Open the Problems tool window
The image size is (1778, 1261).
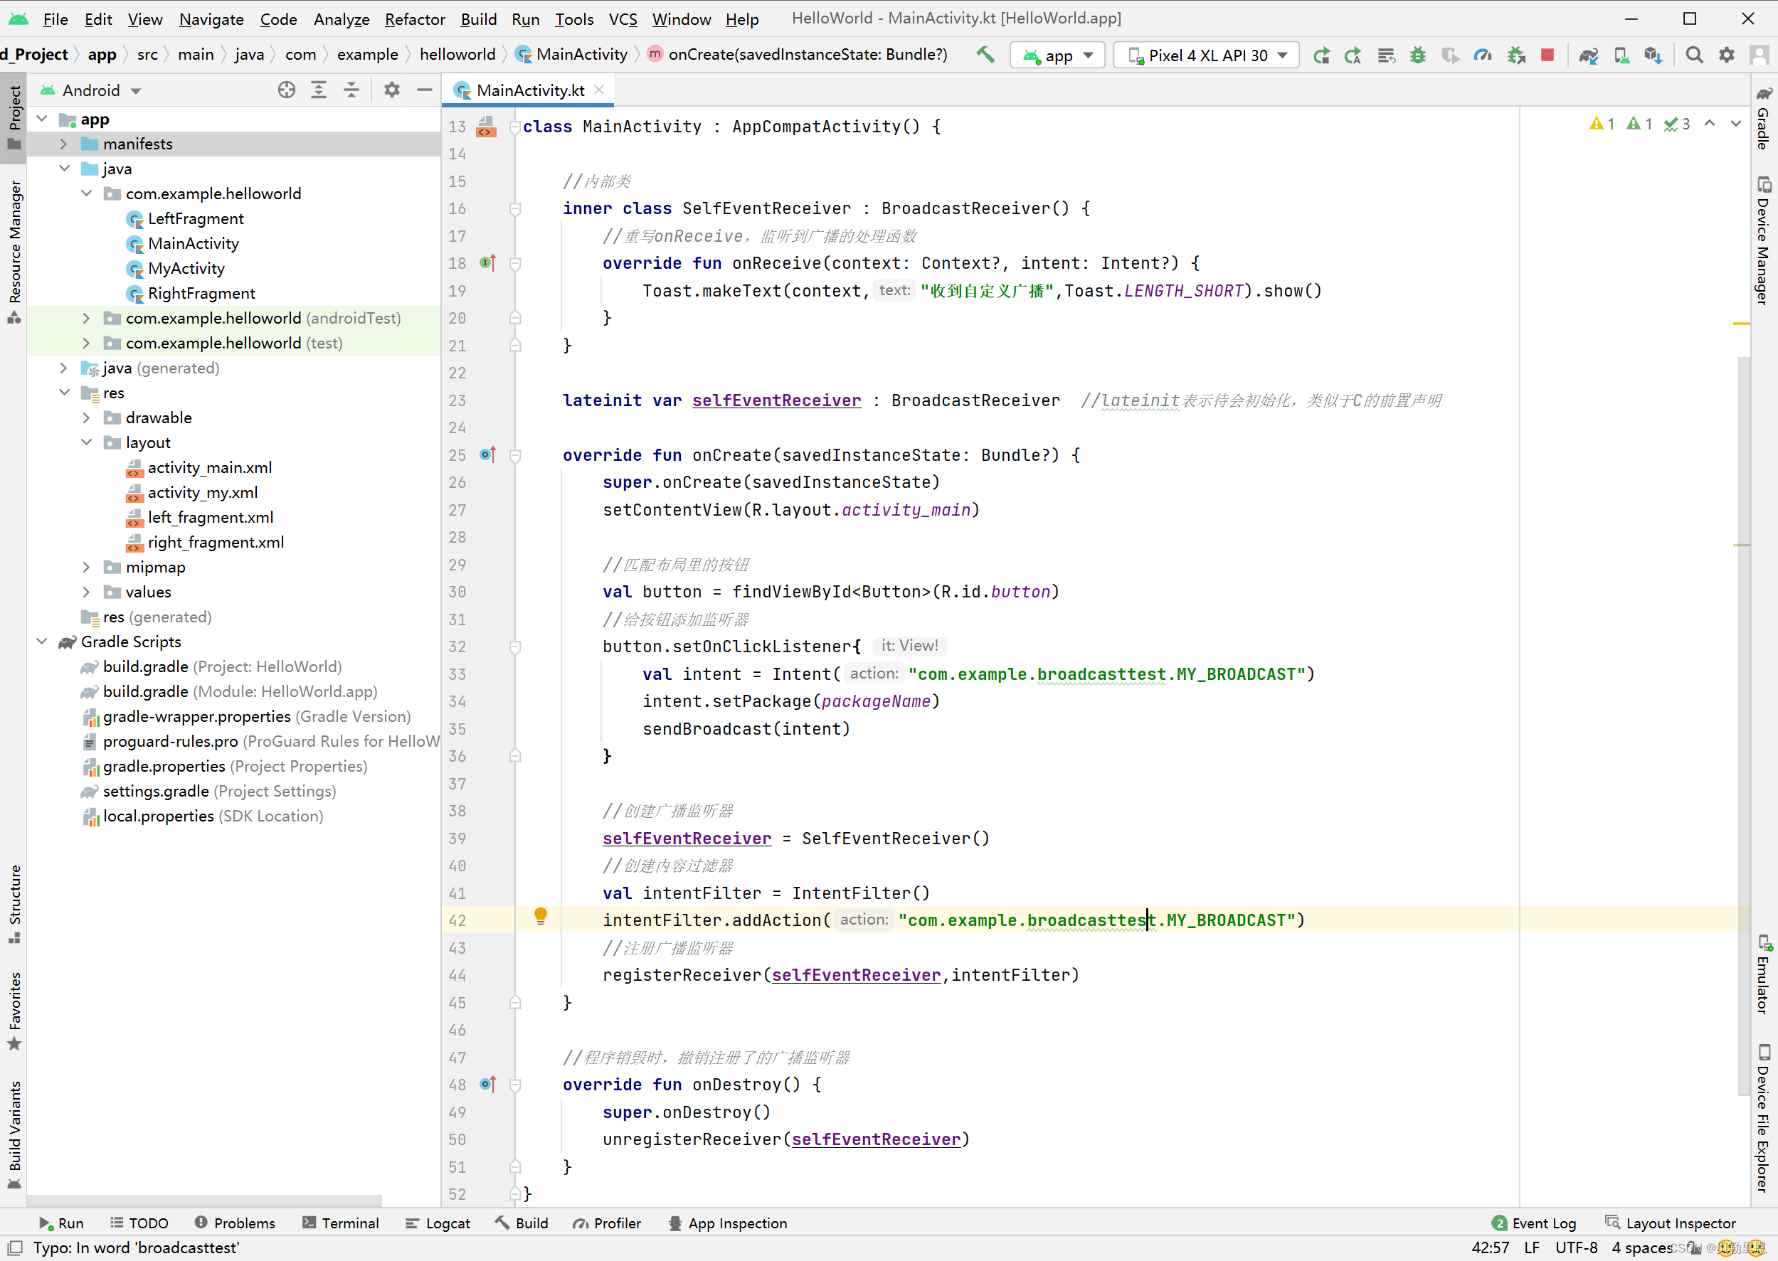[235, 1223]
